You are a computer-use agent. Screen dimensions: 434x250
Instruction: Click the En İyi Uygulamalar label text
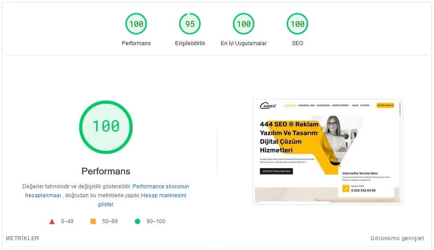[244, 43]
